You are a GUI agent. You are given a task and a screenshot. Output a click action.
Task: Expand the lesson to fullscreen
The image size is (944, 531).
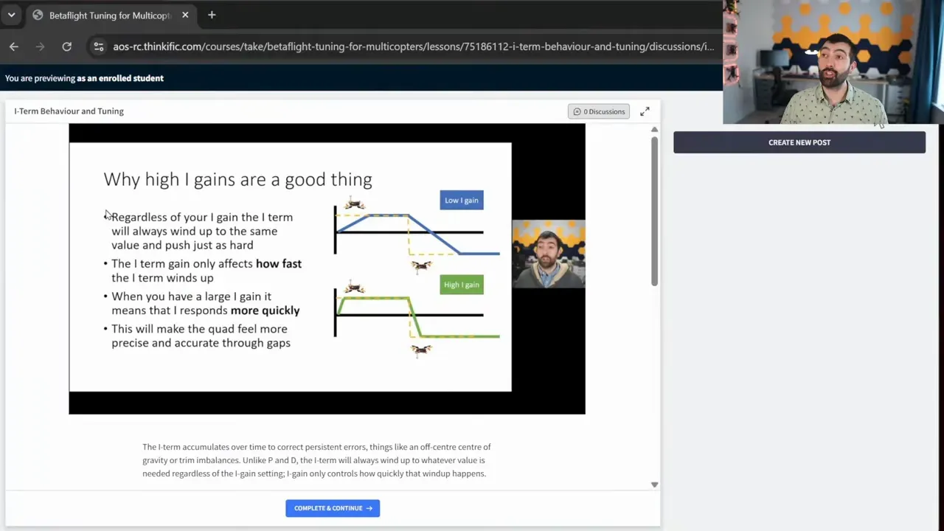645,111
